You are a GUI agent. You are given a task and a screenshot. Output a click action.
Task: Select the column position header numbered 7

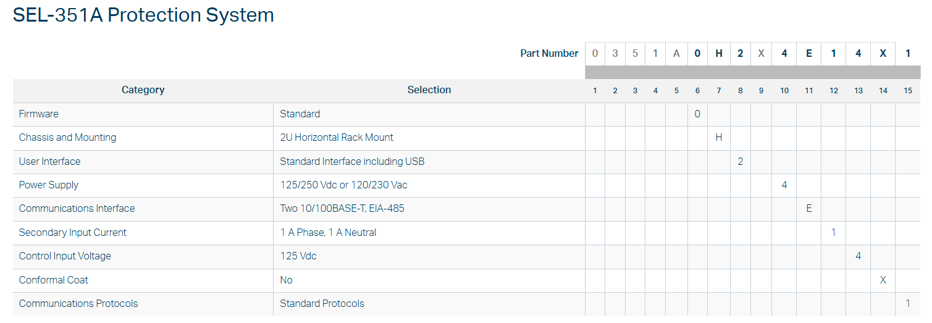tap(719, 91)
